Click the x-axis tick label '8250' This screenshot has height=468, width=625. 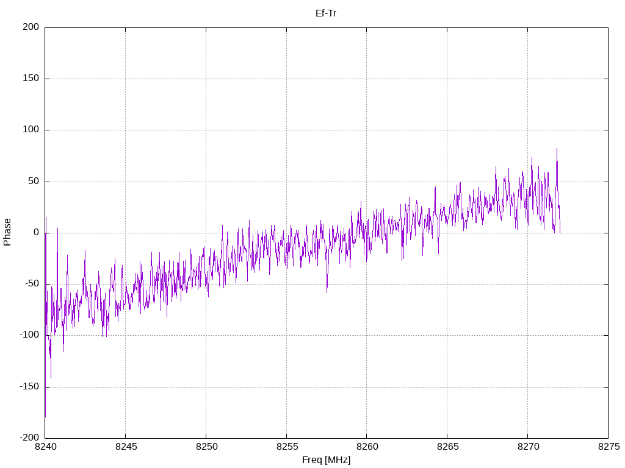(x=206, y=447)
